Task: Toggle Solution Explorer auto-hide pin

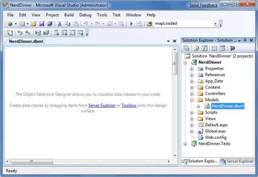Action: click(x=245, y=40)
